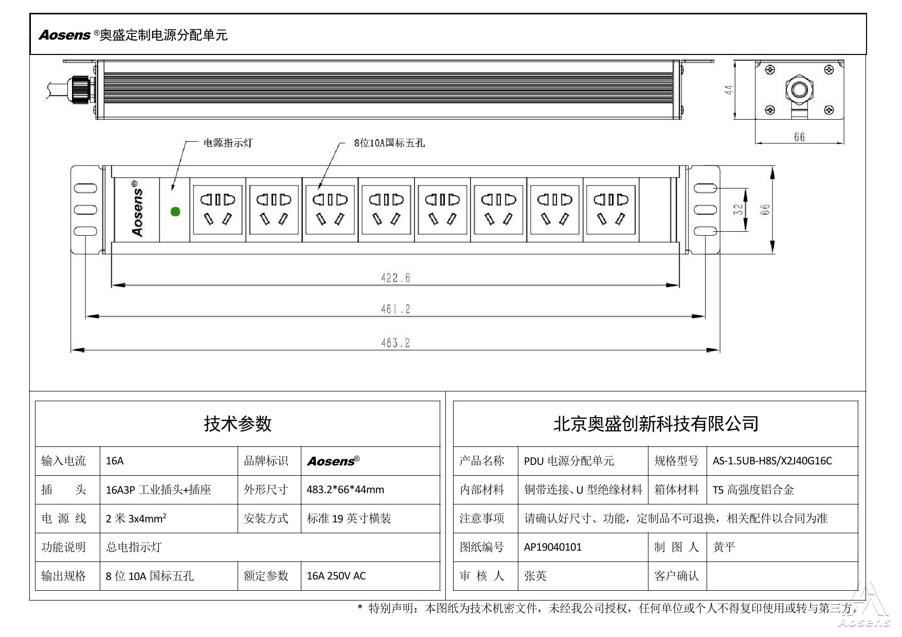Select the drawing number AP19040101
This screenshot has width=902, height=637.
click(x=553, y=547)
